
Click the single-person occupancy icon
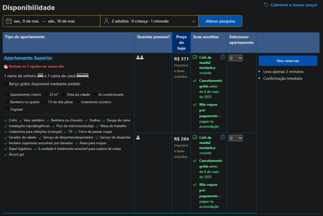coord(138,138)
